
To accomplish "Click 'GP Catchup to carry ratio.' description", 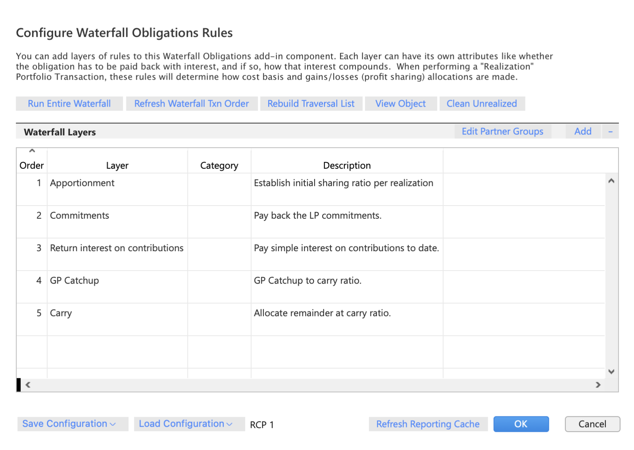I will pos(307,280).
